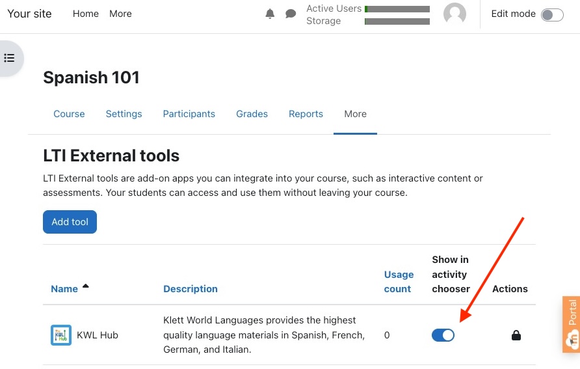
Task: Open the More menu in top navbar
Action: pyautogui.click(x=120, y=14)
